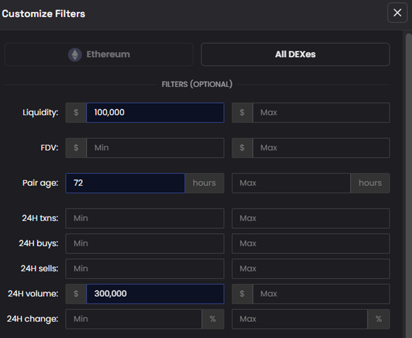Click the FDV Max input field
Viewport: 412px width, 338px height.
click(321, 148)
